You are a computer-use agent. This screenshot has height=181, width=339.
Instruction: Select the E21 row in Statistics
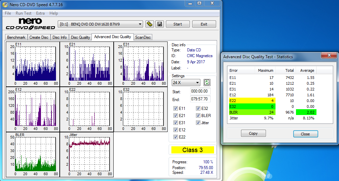[272, 83]
